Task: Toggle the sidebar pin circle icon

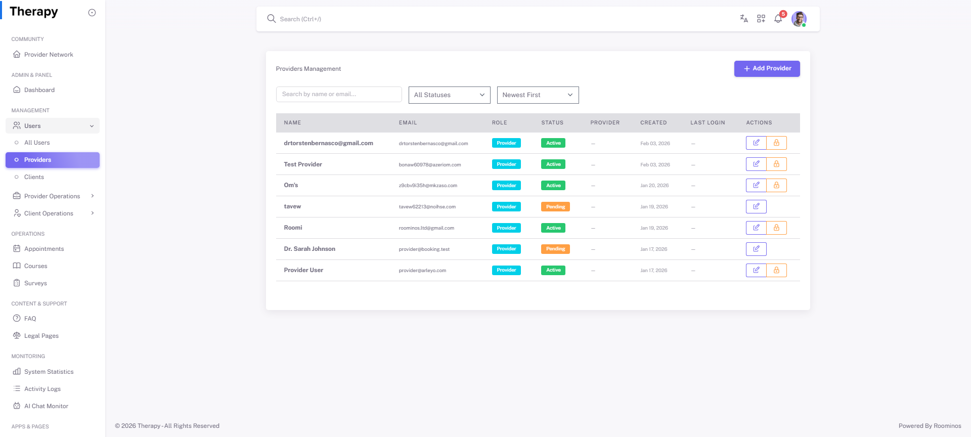Action: [x=92, y=13]
